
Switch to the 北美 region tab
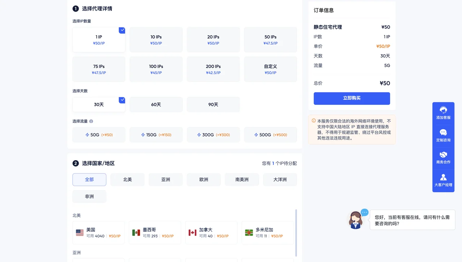(127, 180)
